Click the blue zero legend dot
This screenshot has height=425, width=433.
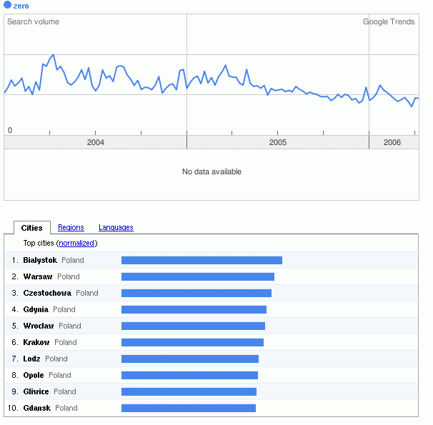click(8, 6)
